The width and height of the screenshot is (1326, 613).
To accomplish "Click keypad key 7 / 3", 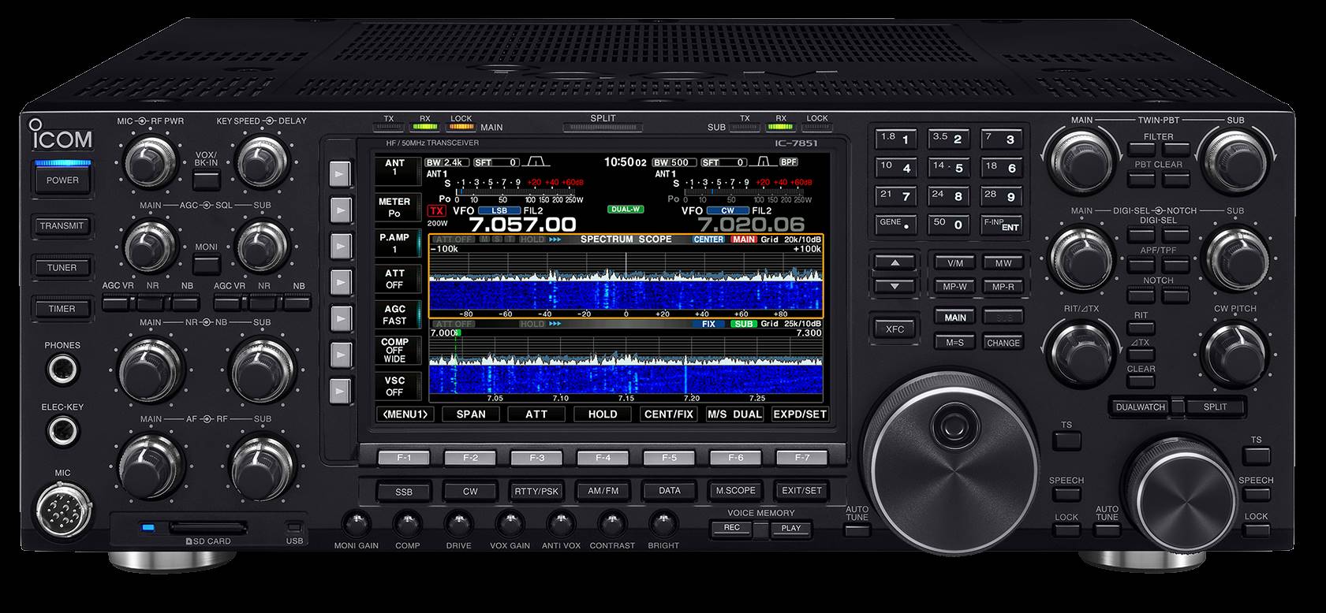I will pos(1002,140).
